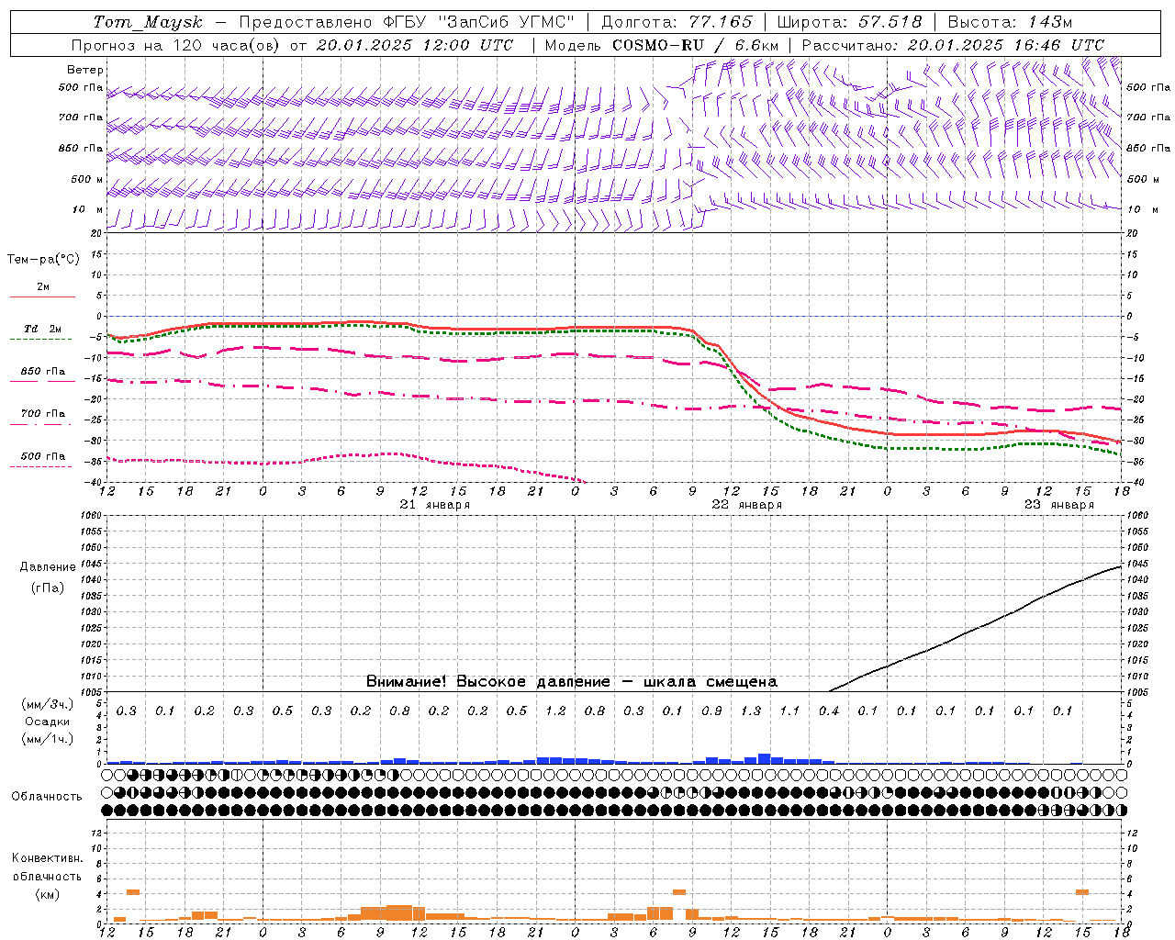Click the Осадки precipitation label
Image resolution: width=1175 pixels, height=940 pixels.
tap(48, 722)
